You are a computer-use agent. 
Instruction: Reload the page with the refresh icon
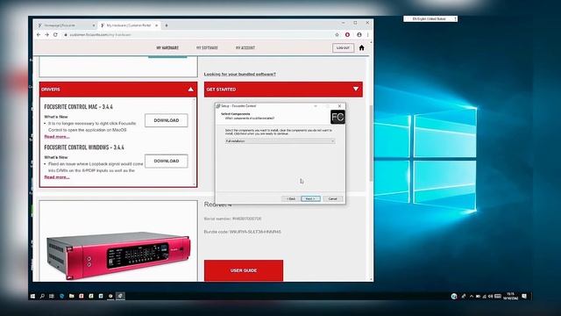coord(55,35)
